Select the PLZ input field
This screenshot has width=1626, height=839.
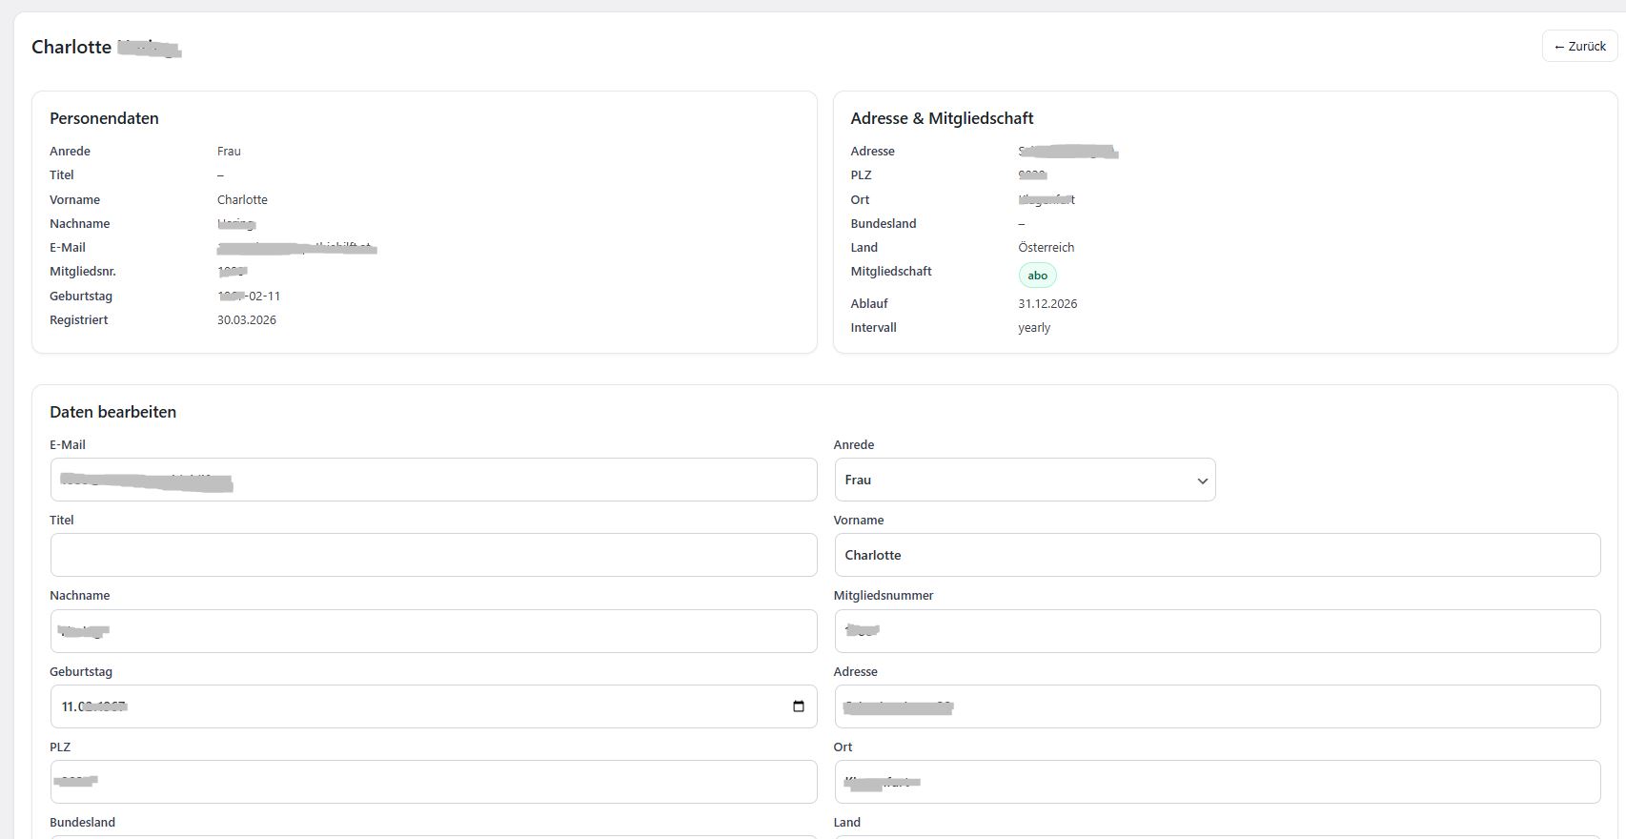tap(433, 782)
